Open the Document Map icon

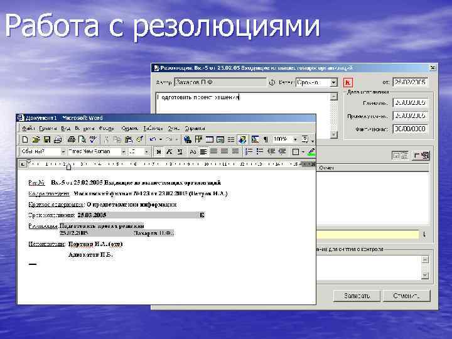point(255,140)
